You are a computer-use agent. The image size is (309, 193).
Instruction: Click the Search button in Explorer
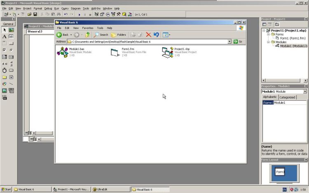(x=101, y=35)
